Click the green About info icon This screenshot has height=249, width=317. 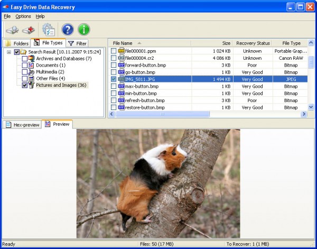coord(84,30)
